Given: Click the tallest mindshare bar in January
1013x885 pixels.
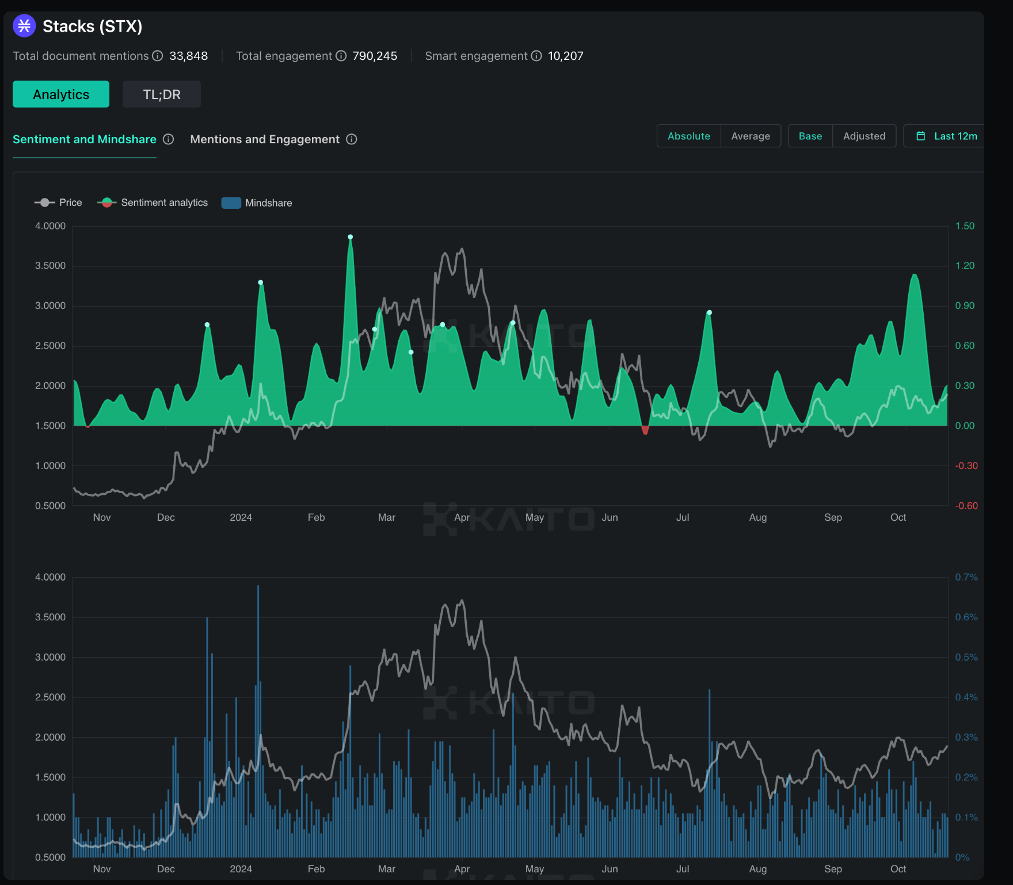Looking at the screenshot, I should tap(258, 721).
